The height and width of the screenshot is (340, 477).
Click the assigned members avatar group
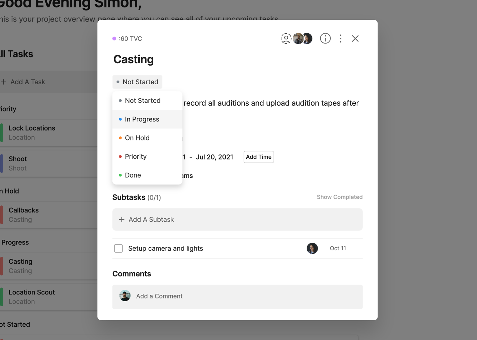click(303, 38)
